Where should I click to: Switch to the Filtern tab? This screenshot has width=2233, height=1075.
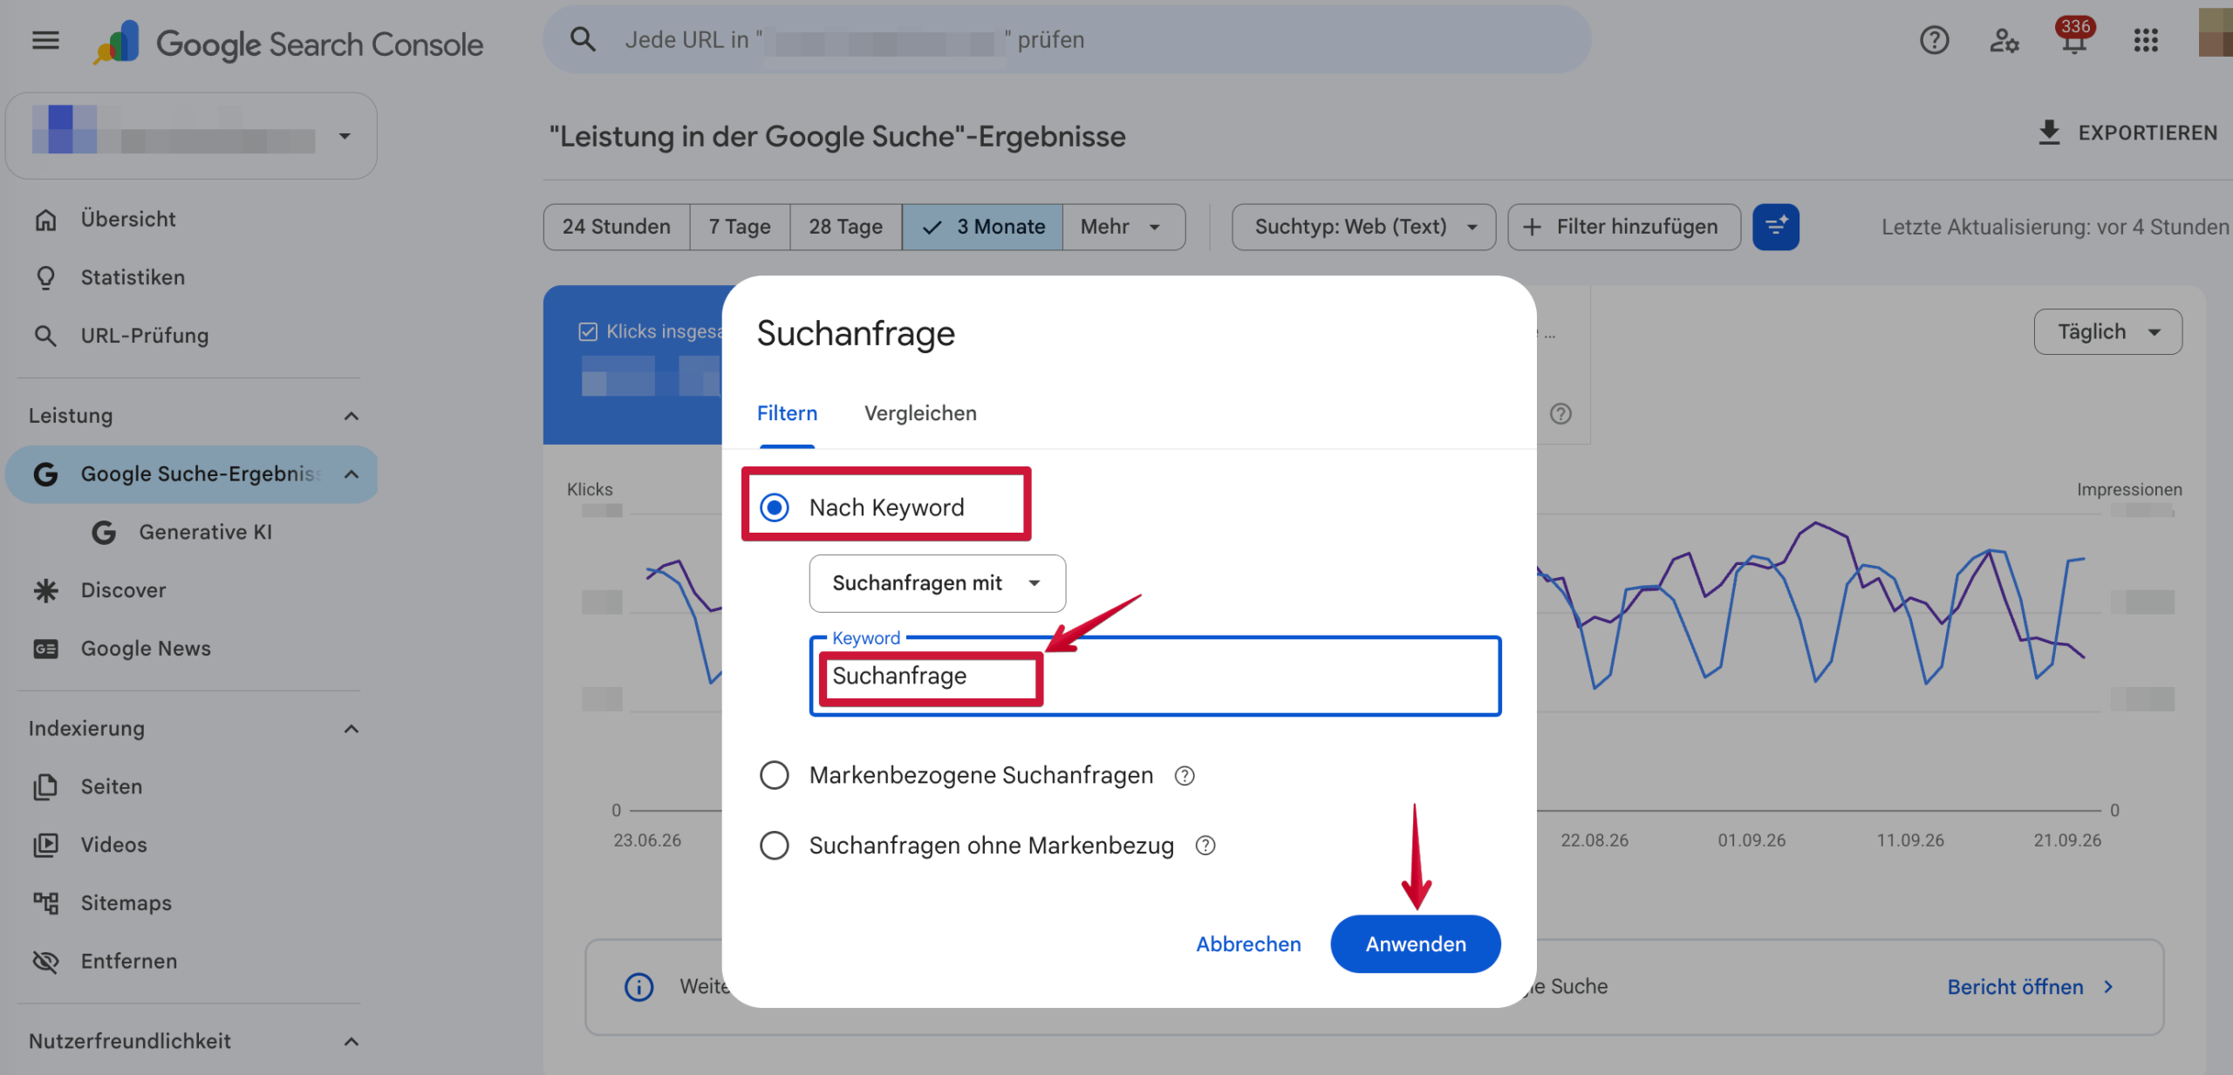tap(787, 413)
